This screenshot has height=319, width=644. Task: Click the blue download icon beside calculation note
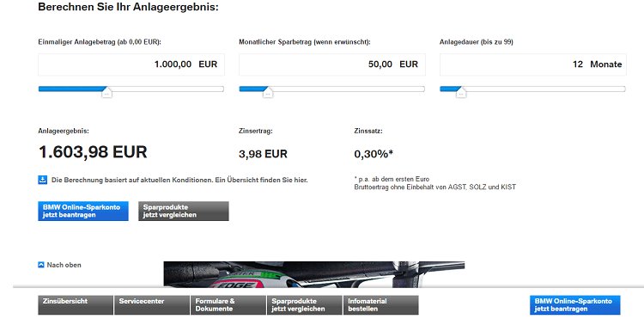pos(42,180)
